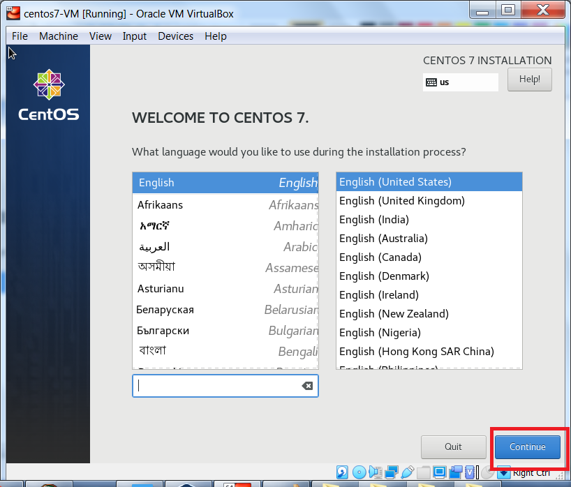Select Afrikaans in the language list

[161, 205]
